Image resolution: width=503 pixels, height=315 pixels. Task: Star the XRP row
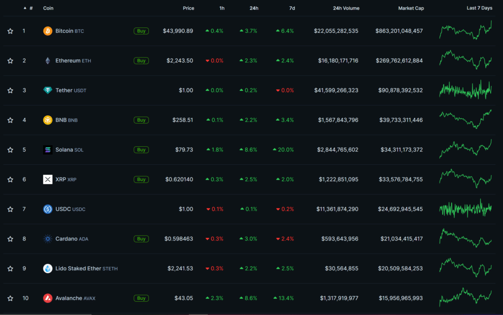pos(10,180)
